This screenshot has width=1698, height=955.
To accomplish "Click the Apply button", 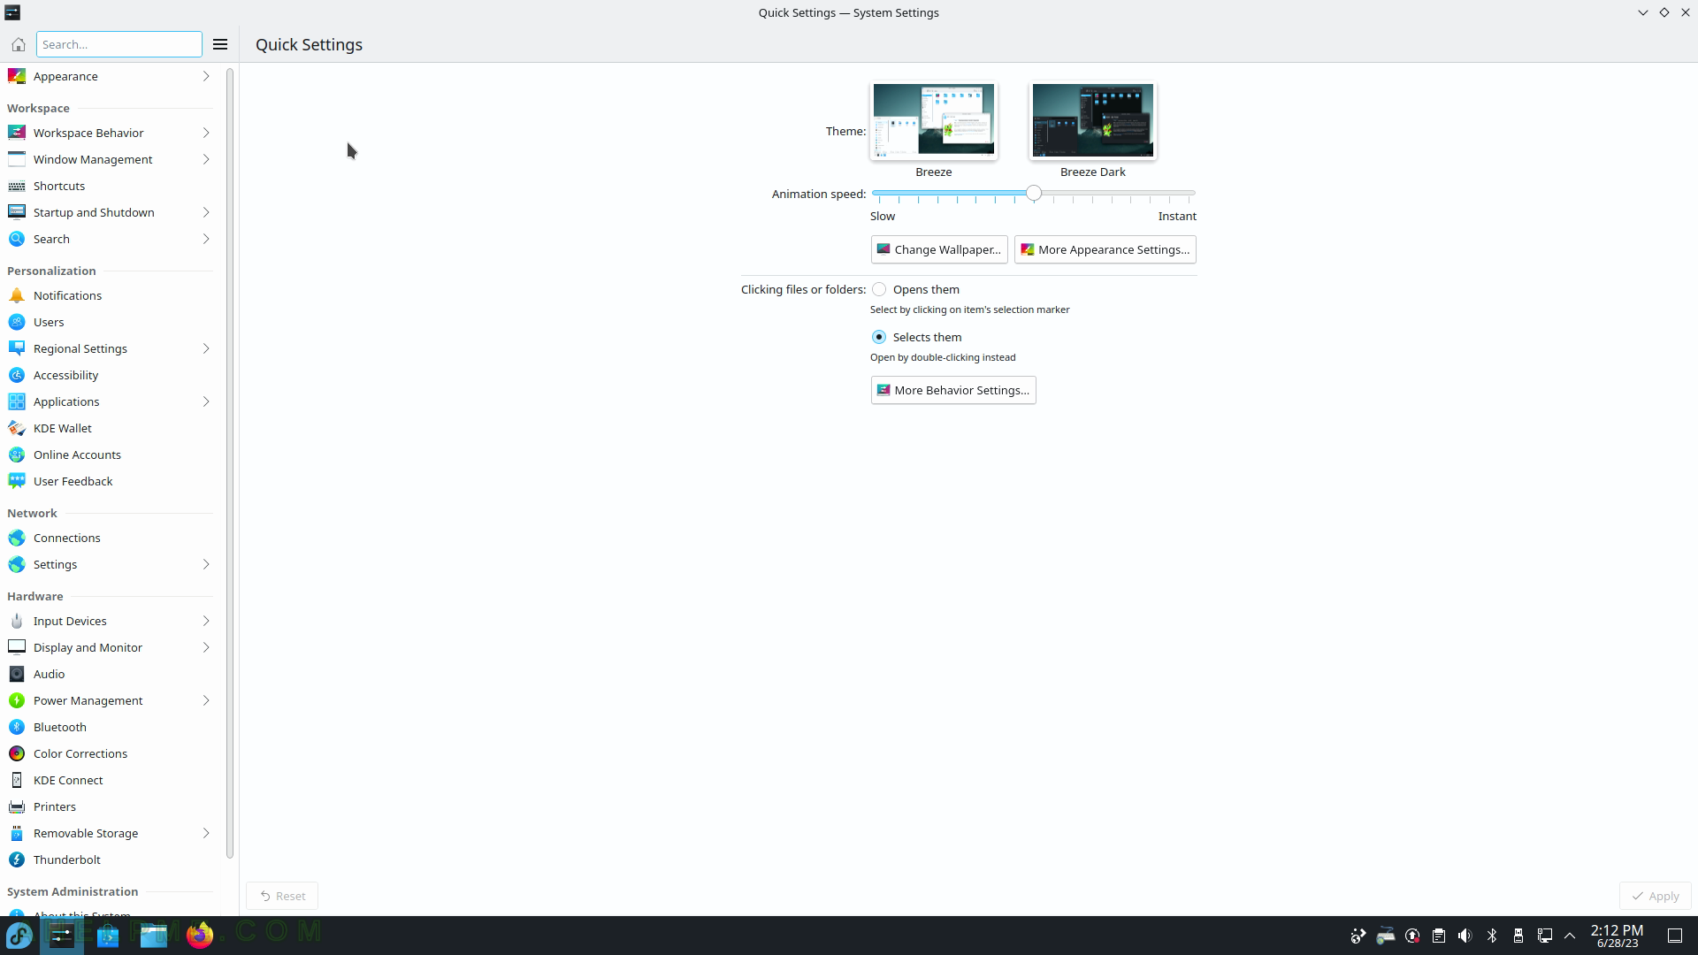I will tap(1655, 896).
